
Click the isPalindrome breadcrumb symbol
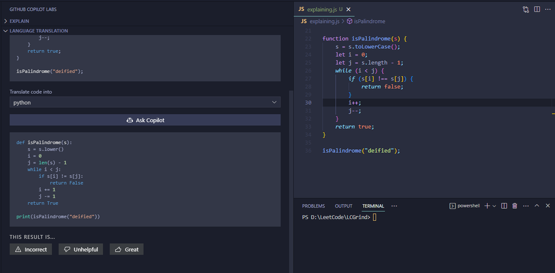(x=365, y=21)
